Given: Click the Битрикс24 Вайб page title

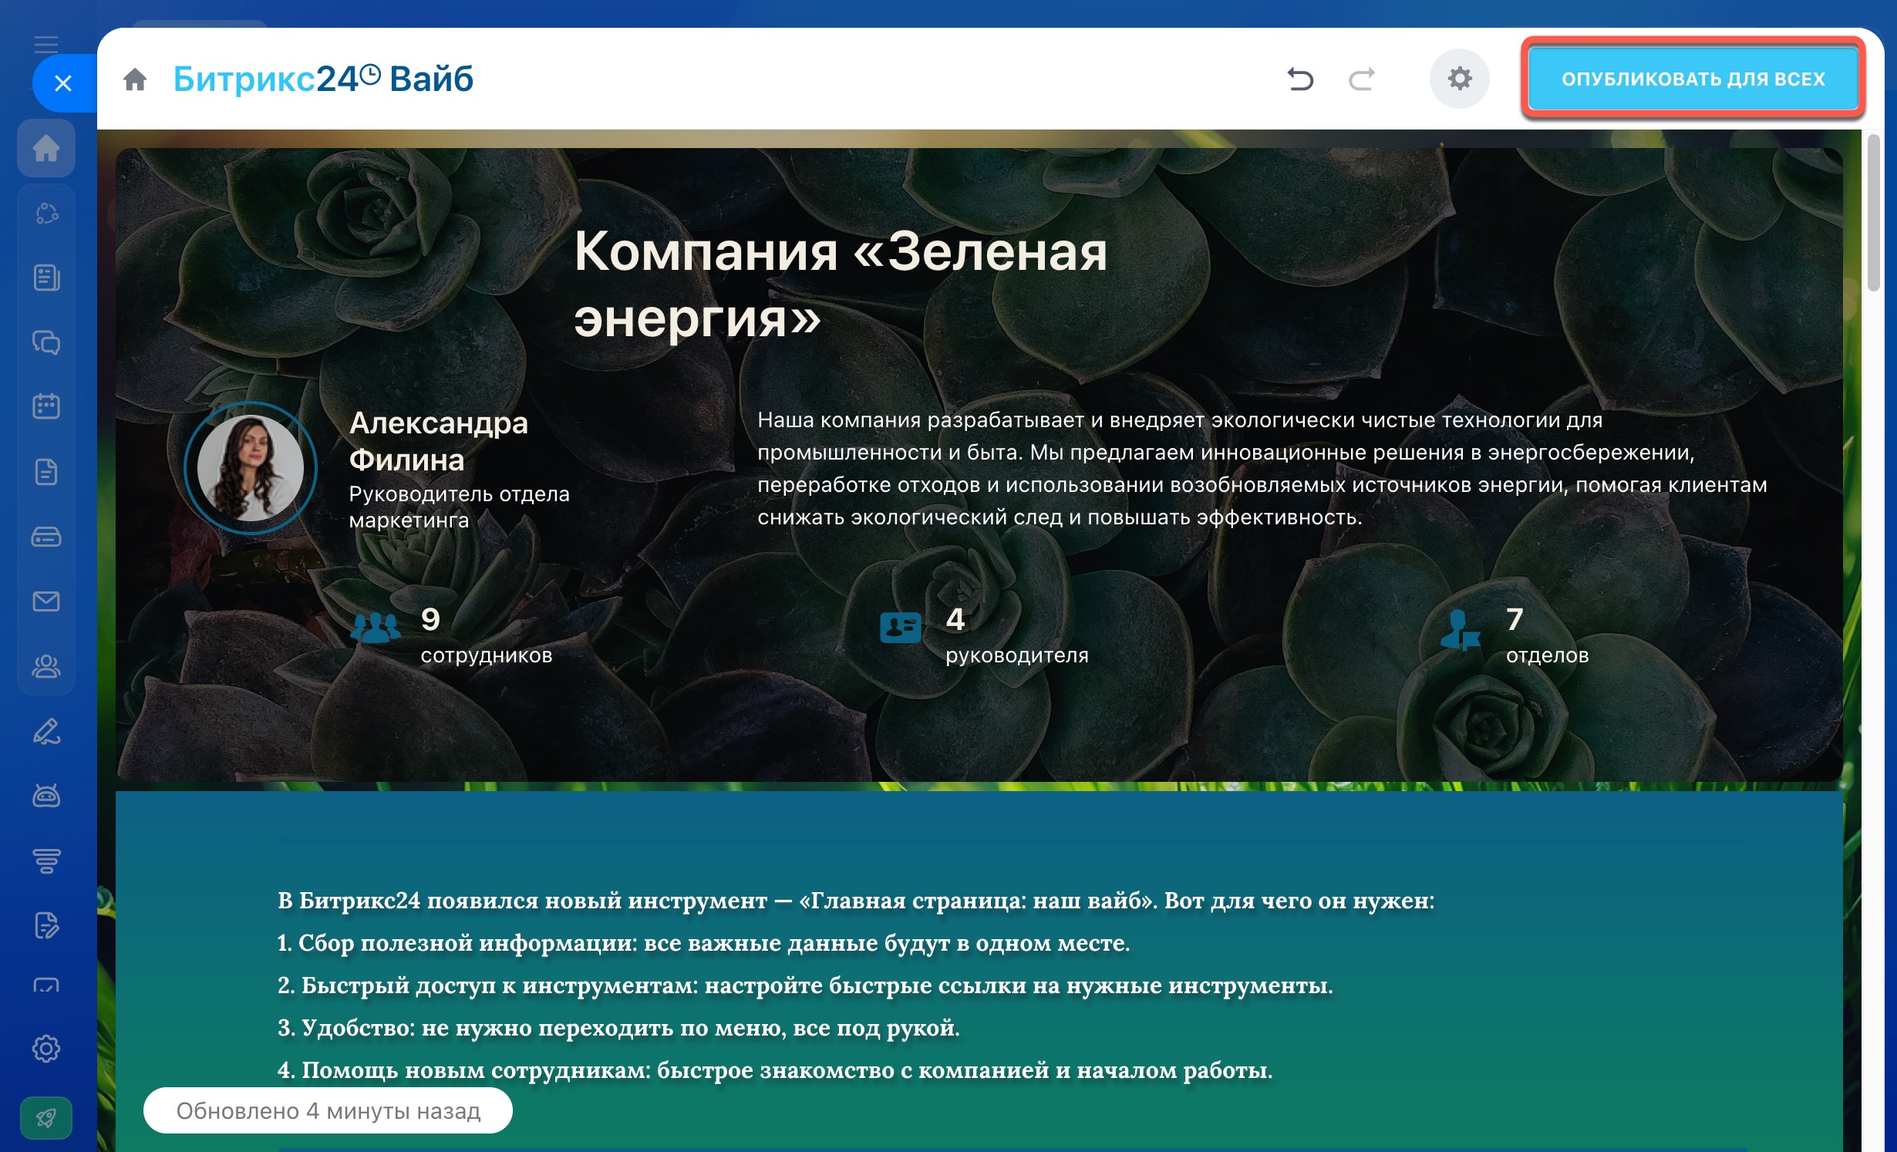Looking at the screenshot, I should (x=323, y=79).
